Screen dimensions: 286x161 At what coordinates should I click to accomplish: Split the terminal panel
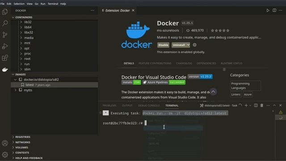[x=256, y=106]
